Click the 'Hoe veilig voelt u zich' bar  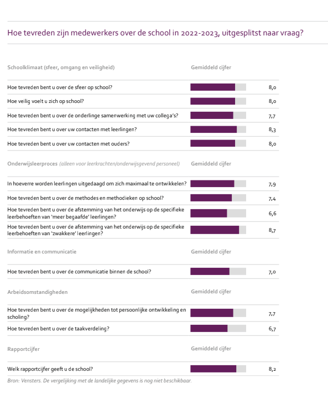[218, 101]
